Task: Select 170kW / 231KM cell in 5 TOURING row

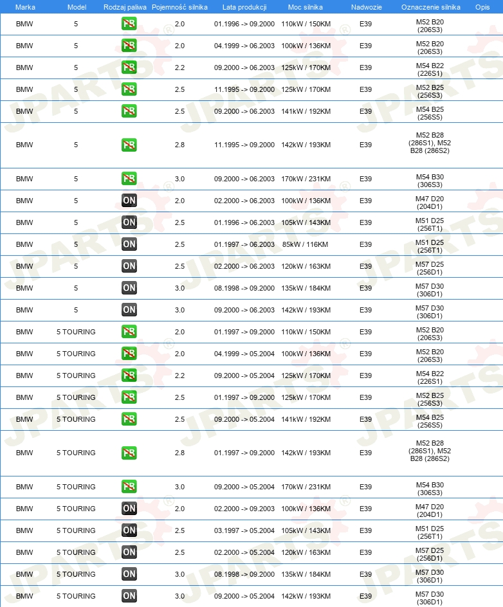Action: (x=306, y=487)
